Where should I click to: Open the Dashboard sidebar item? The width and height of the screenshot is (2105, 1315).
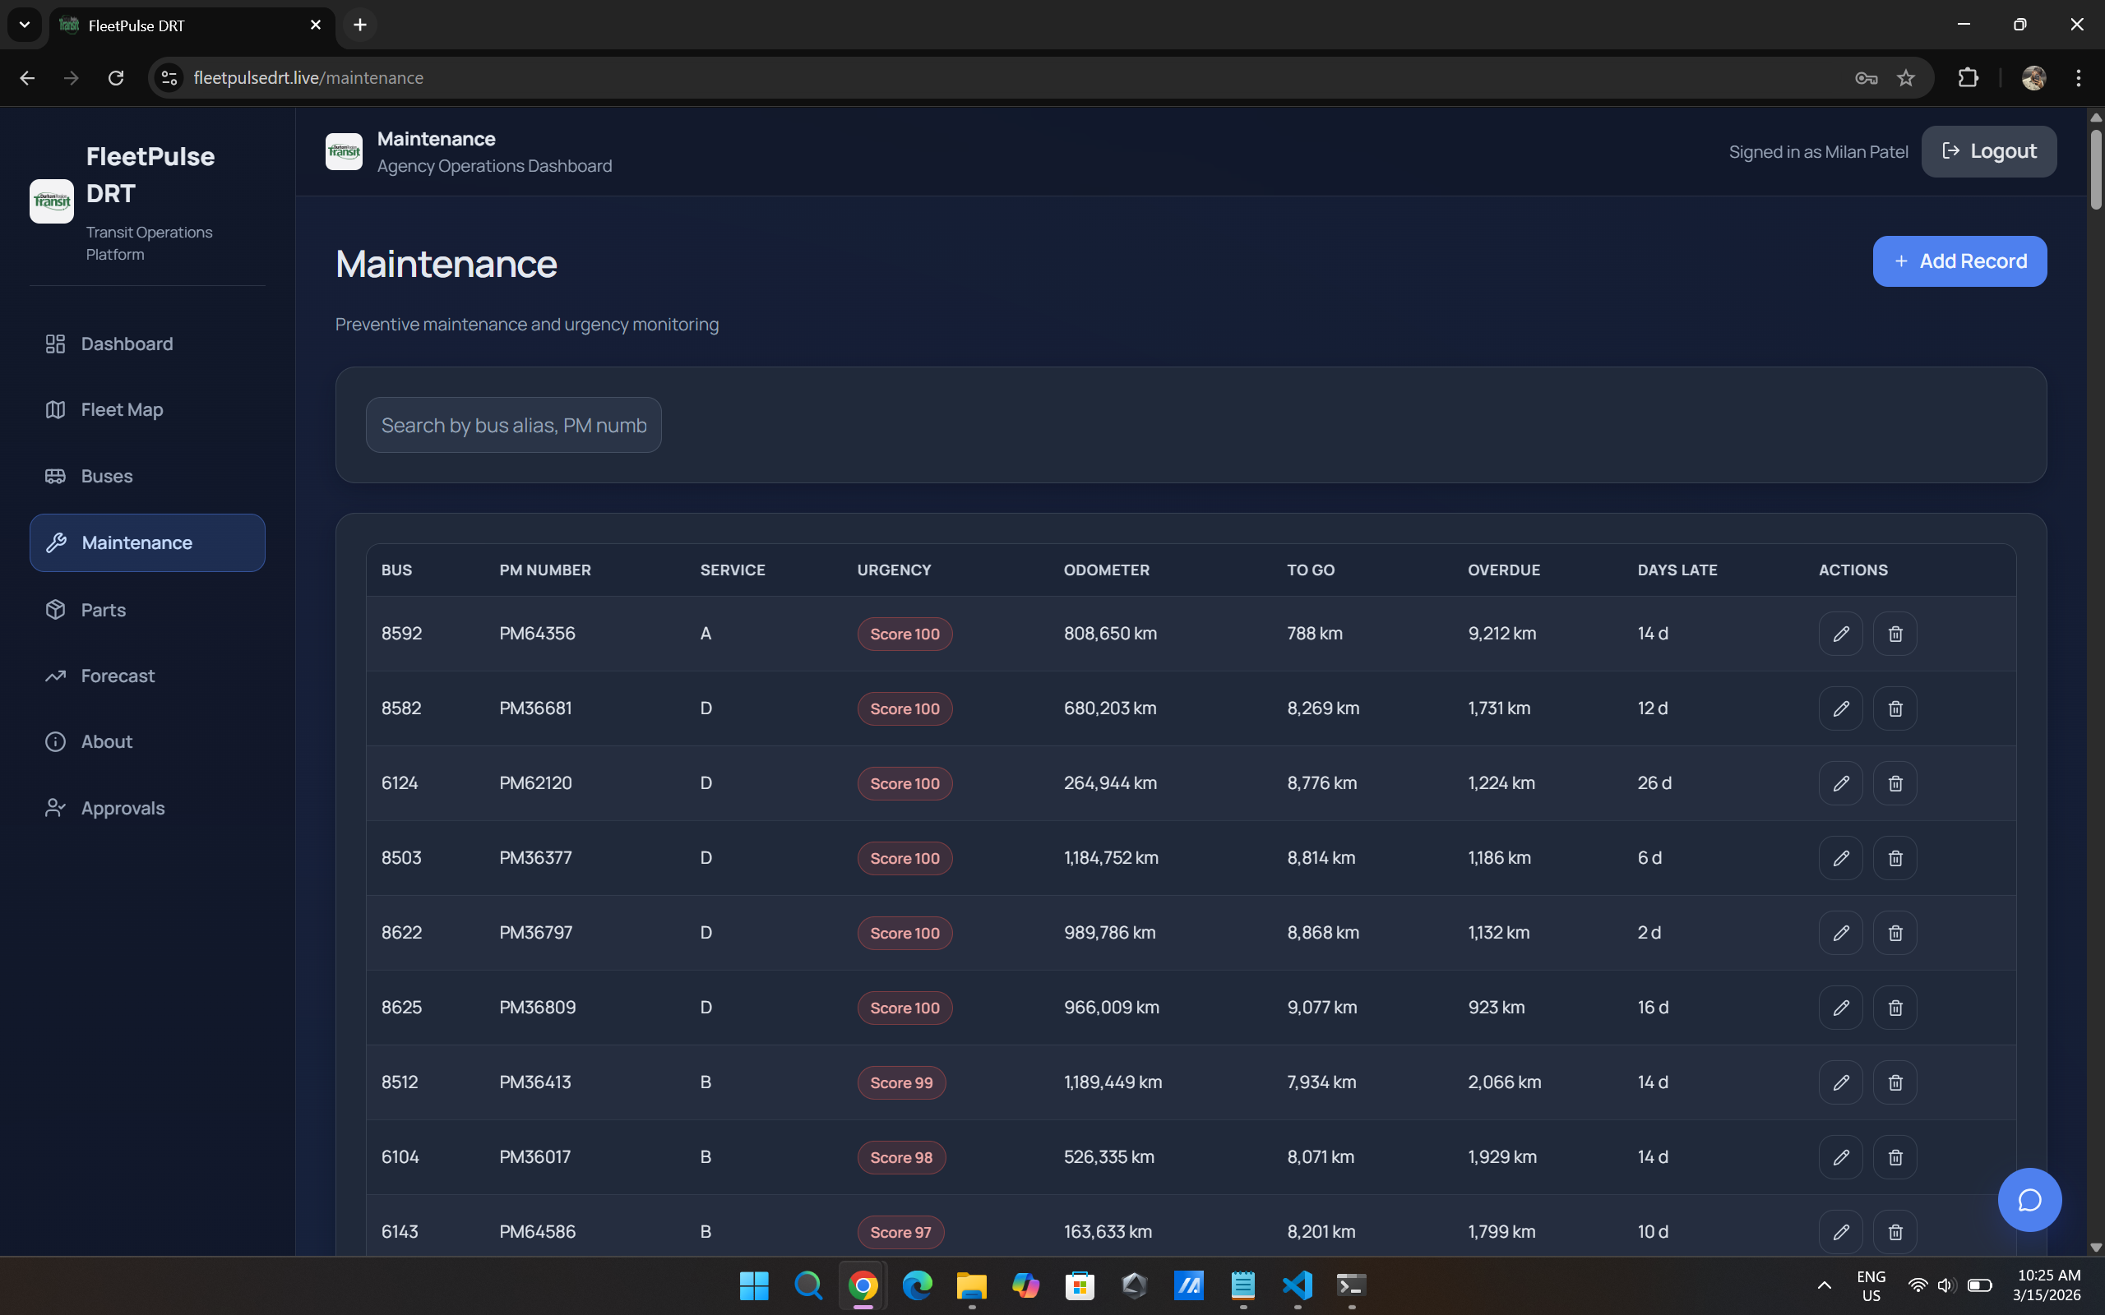pos(126,344)
